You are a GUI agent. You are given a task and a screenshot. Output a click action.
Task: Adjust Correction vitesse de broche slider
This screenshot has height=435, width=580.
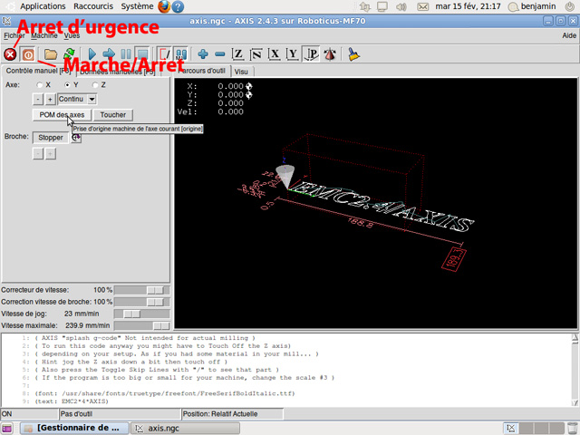[x=141, y=302]
